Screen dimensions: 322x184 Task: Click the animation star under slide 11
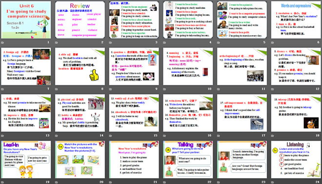tap(219, 89)
